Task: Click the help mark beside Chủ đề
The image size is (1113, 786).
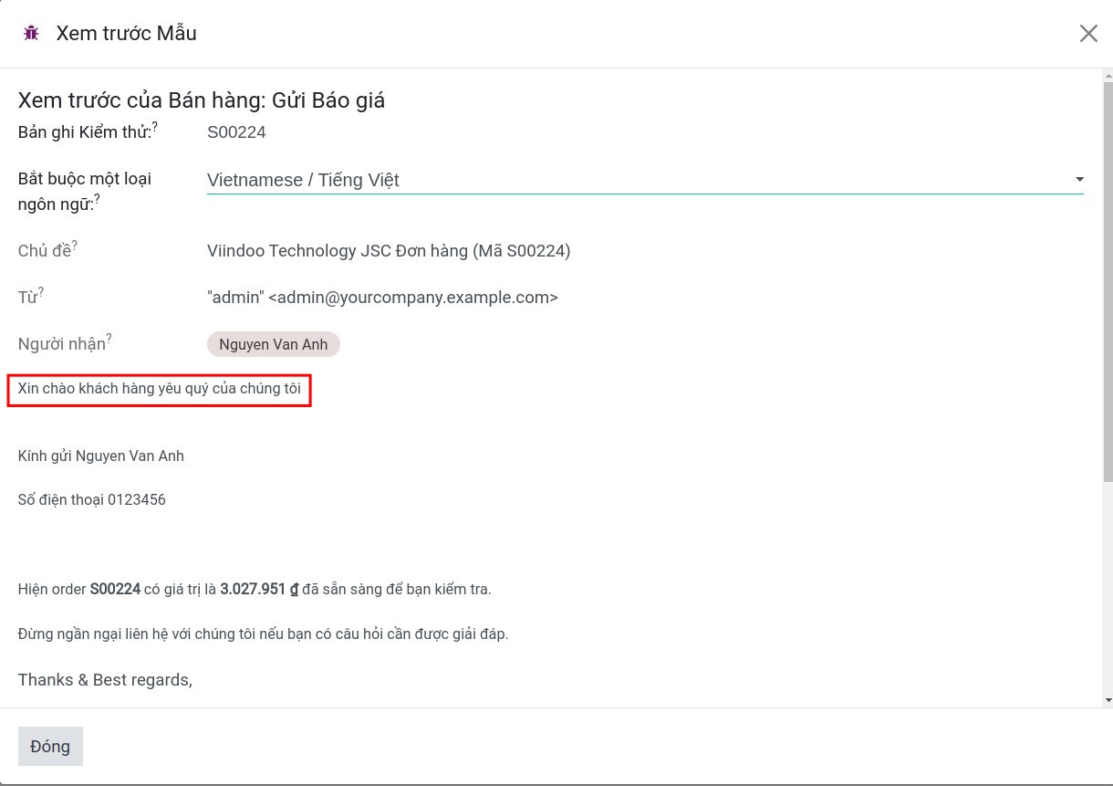Action: click(75, 245)
